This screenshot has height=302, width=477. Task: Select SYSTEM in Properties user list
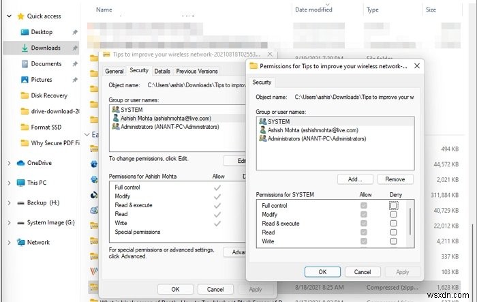point(178,110)
